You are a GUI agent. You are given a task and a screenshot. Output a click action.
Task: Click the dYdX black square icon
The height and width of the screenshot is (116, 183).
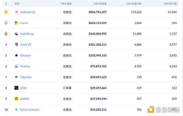point(16,88)
